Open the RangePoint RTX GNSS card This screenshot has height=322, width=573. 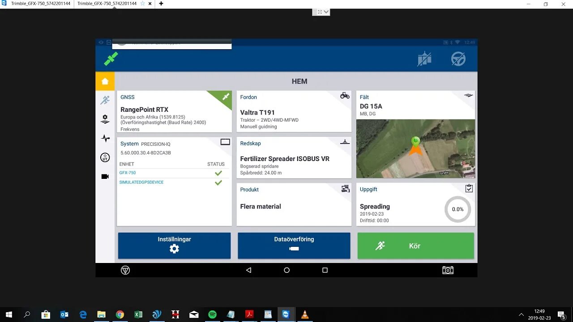(x=174, y=111)
